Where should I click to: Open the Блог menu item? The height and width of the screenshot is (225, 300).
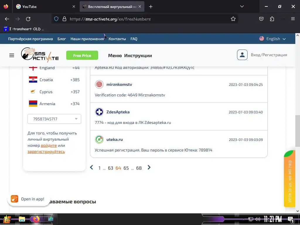pos(62,39)
